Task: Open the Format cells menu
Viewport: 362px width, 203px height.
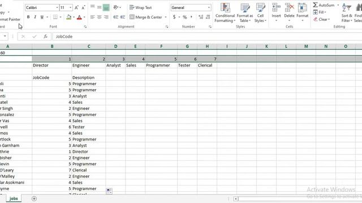Action: tap(302, 12)
